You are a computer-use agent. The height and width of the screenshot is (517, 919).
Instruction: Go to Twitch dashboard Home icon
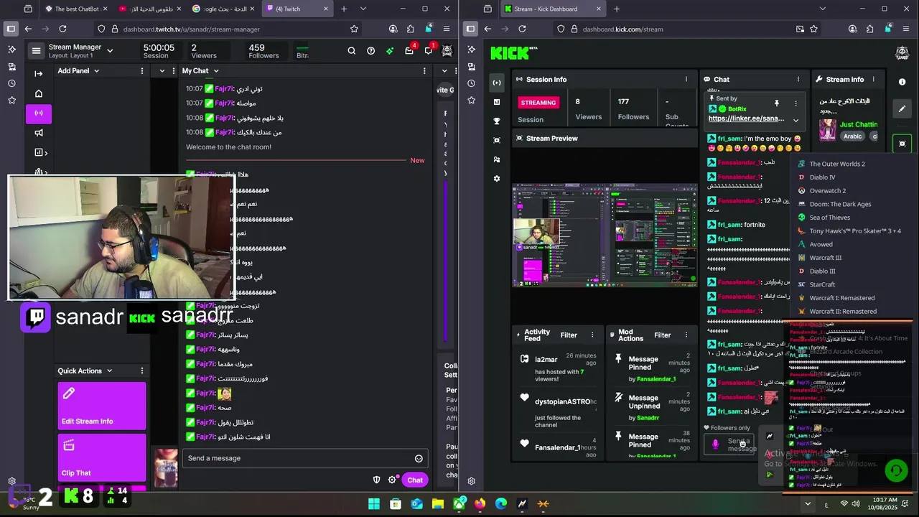[39, 93]
